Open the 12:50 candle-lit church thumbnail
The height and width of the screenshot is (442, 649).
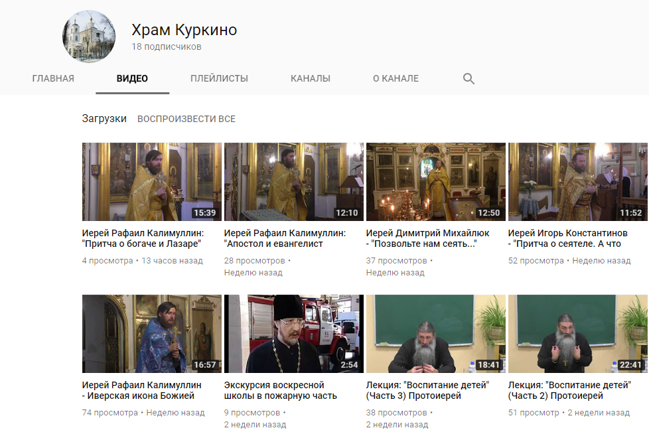click(x=435, y=181)
